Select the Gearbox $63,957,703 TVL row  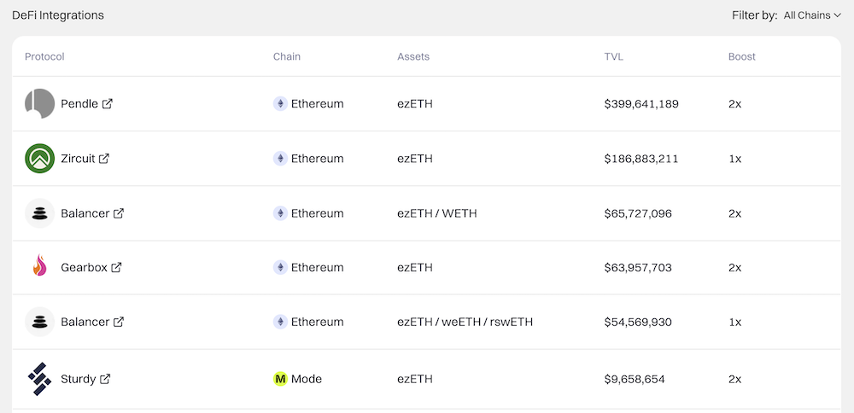637,267
